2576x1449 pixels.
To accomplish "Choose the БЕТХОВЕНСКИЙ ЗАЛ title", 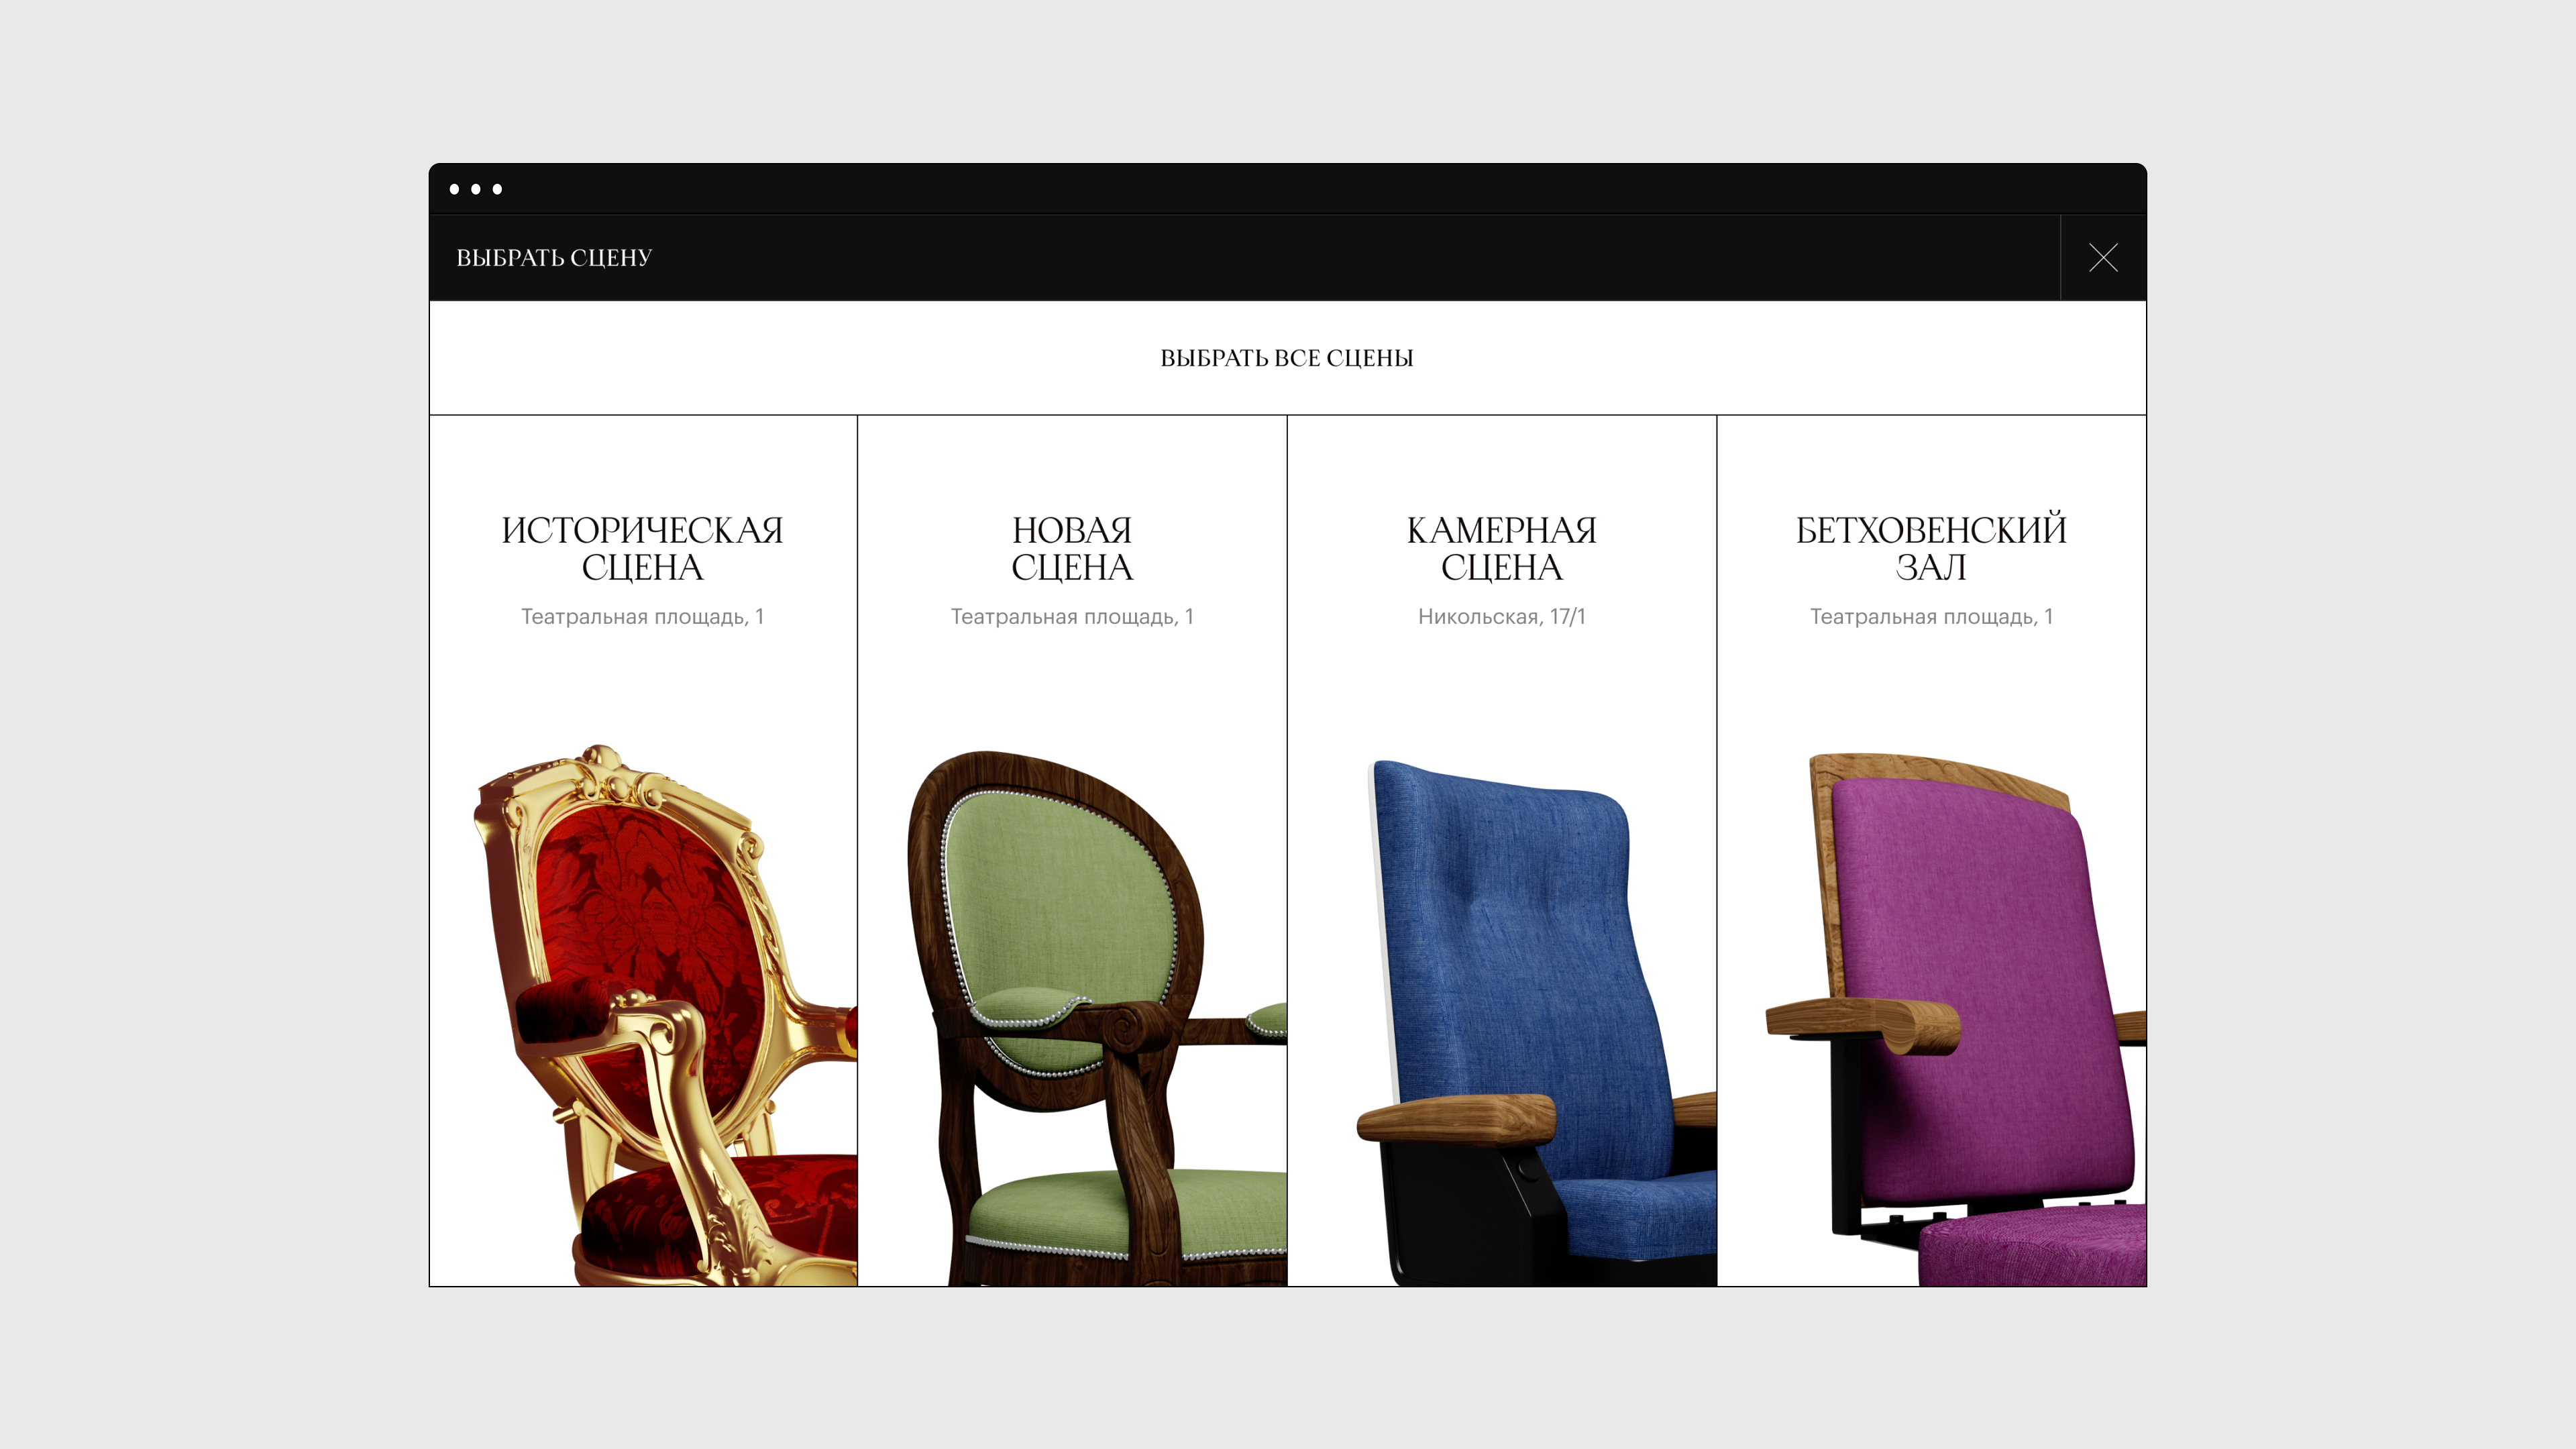I will coord(1931,548).
